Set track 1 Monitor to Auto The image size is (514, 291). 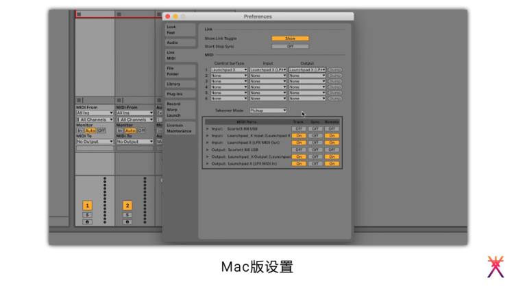point(90,130)
